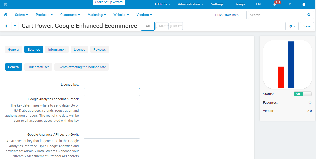Open the top-bar Settings dropdown
The image size is (316, 159).
coord(219,4)
